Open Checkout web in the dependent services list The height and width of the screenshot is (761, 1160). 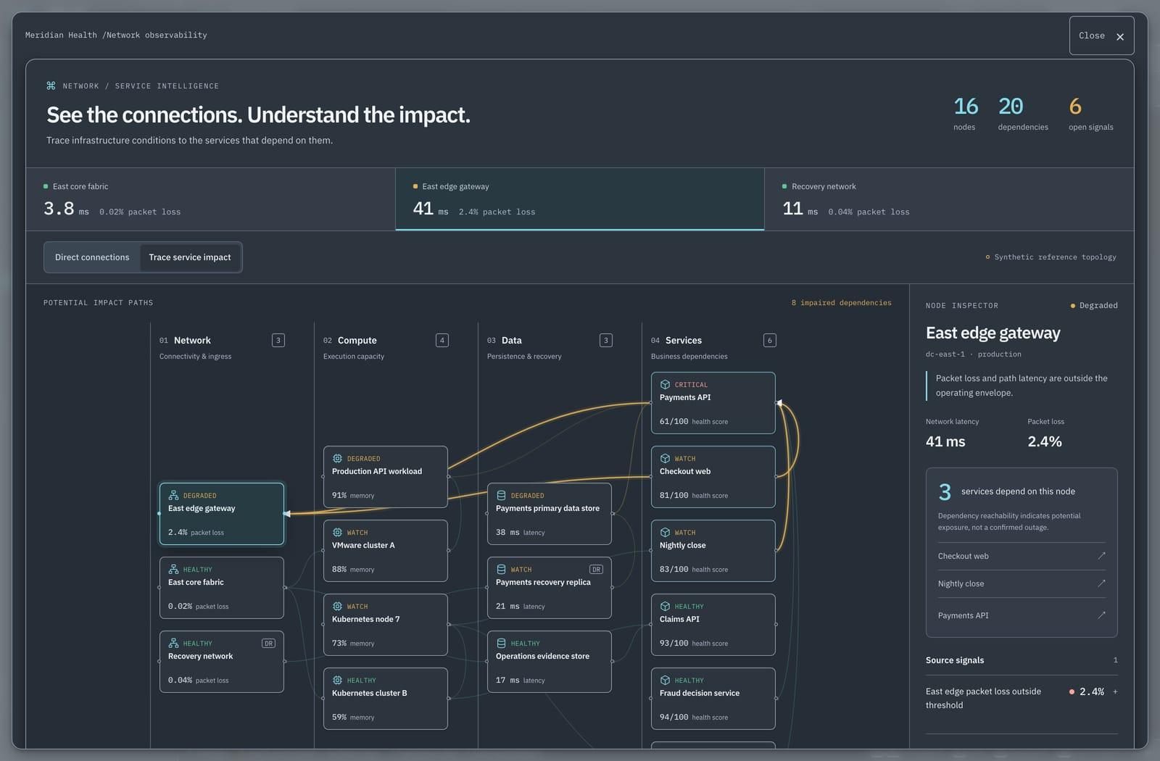tap(1022, 556)
